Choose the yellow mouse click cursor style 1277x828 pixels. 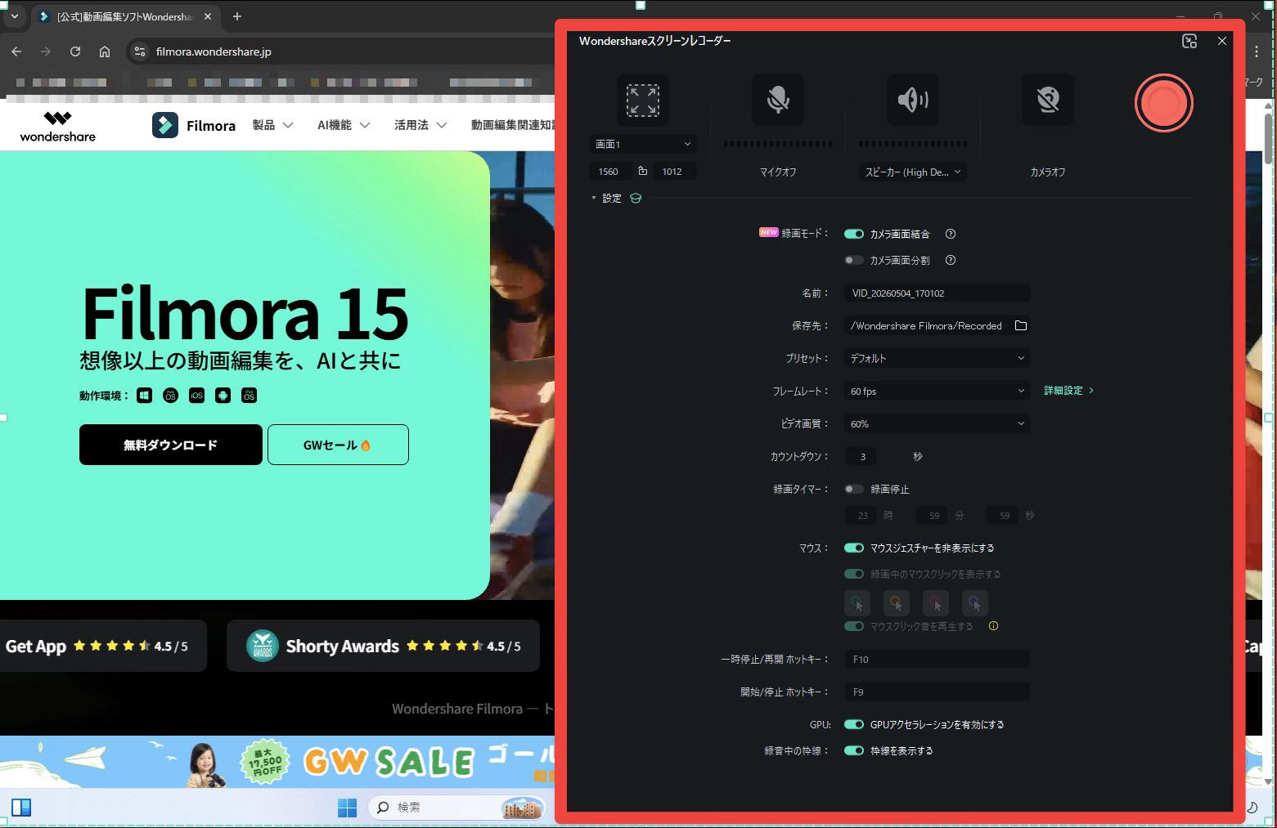coord(896,603)
